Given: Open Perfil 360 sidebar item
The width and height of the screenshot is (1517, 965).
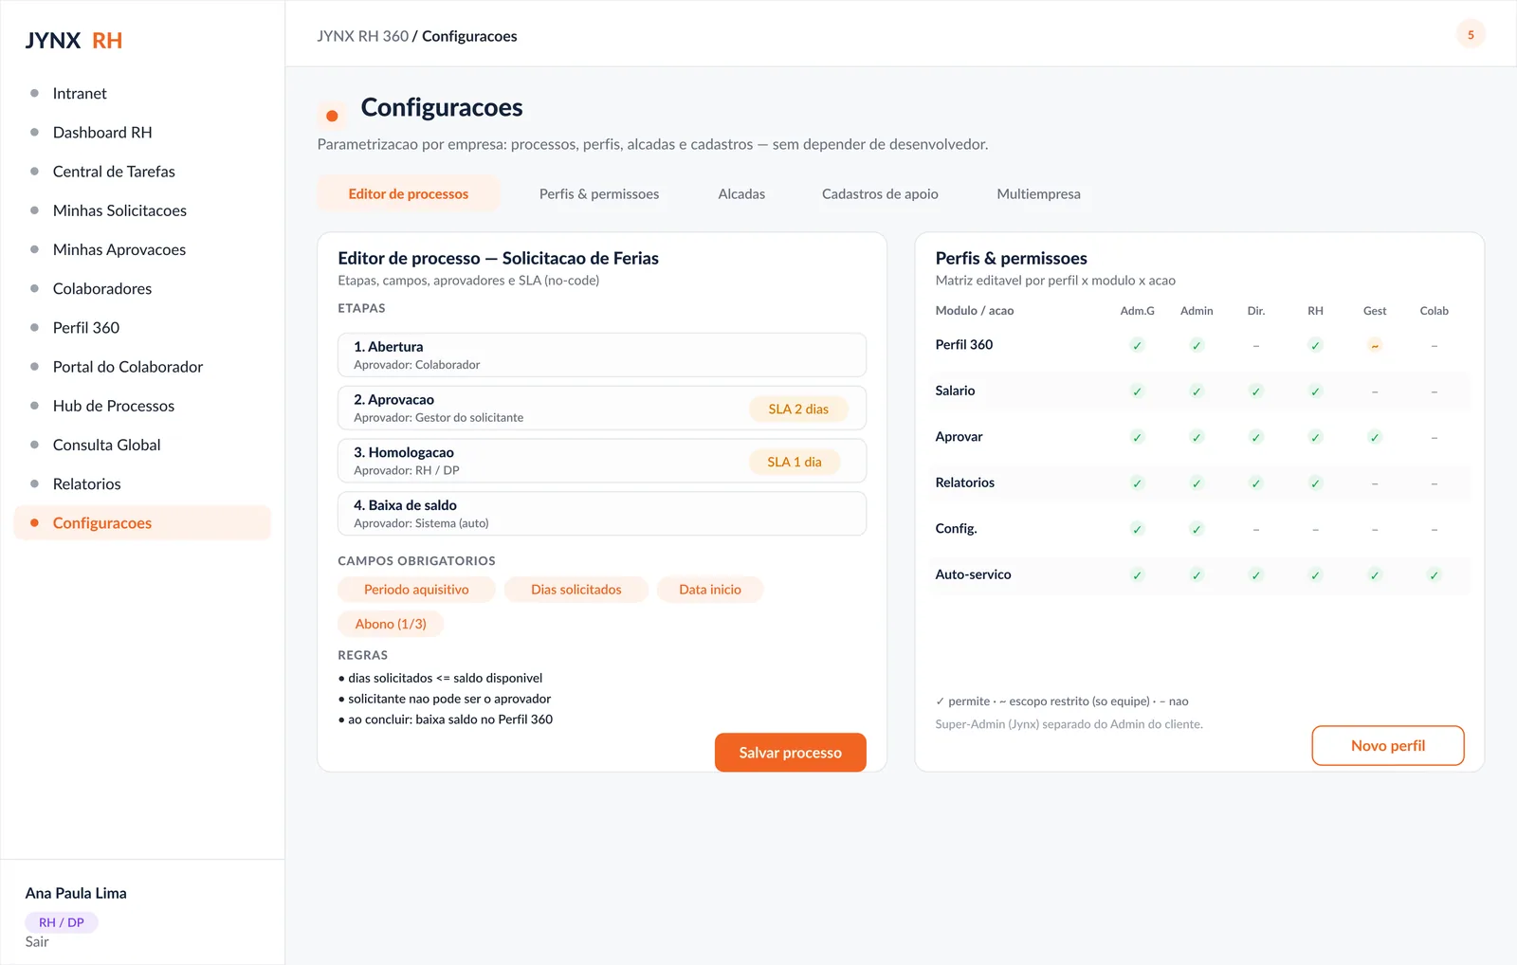Looking at the screenshot, I should point(142,328).
